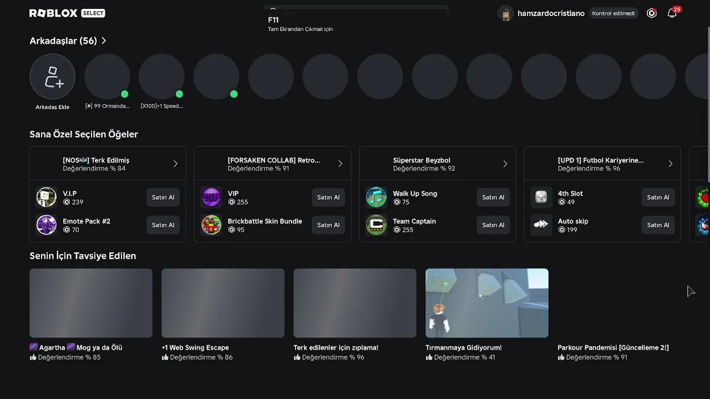Click the 4th Slot item name
Screen dimensions: 710x399
(x=570, y=193)
